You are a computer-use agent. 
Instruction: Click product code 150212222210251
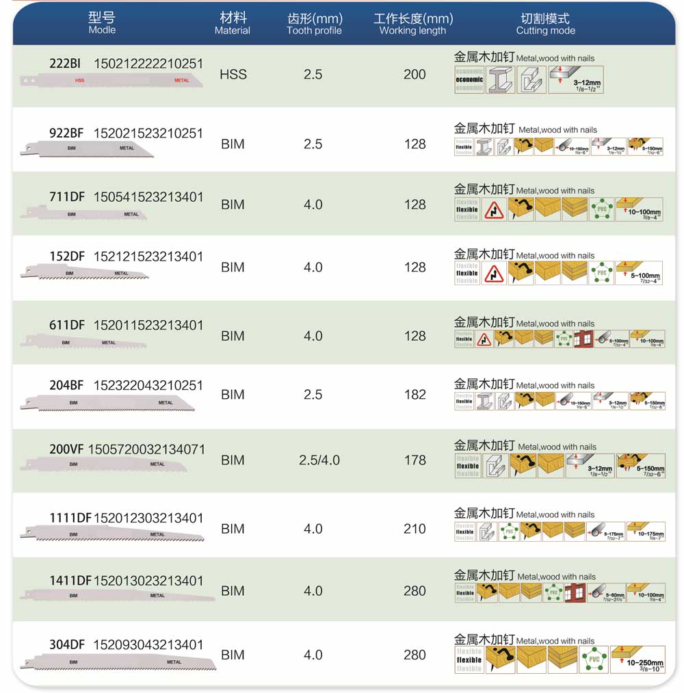[148, 64]
